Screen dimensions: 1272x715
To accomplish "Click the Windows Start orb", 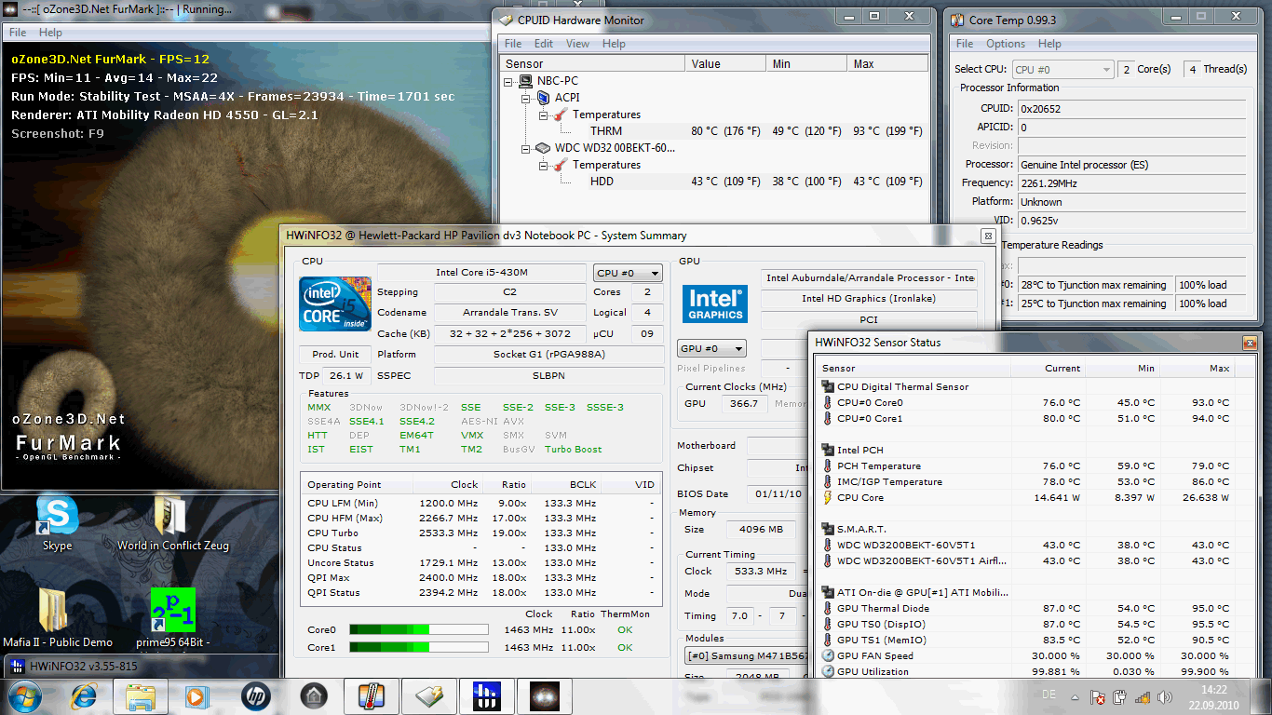I will (24, 696).
